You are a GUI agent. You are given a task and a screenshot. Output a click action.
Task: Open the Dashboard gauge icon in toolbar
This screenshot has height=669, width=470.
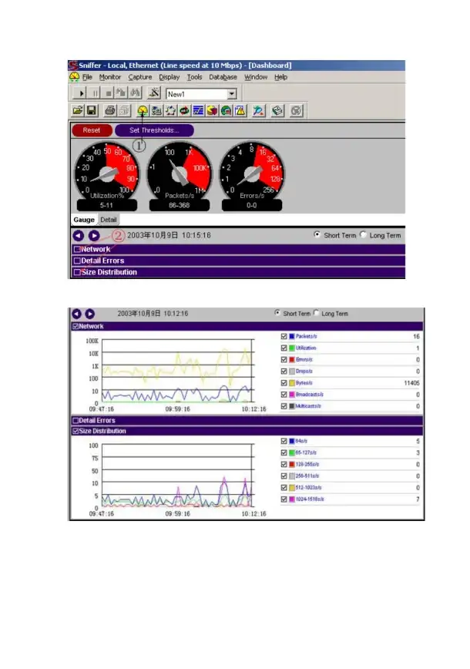[x=143, y=111]
